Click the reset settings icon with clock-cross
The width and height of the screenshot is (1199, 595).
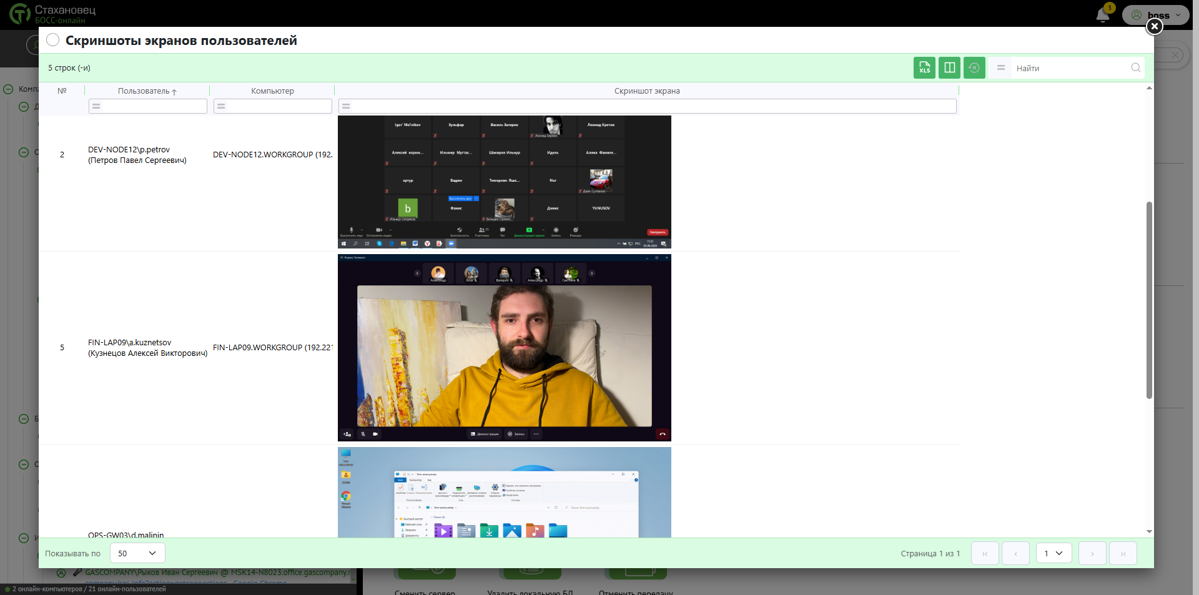[974, 68]
